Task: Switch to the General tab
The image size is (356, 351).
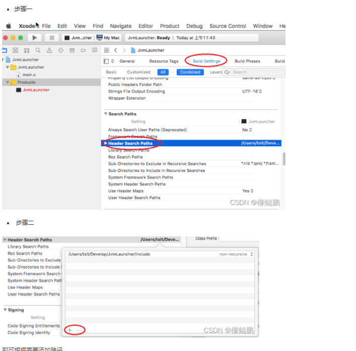Action: pos(127,61)
